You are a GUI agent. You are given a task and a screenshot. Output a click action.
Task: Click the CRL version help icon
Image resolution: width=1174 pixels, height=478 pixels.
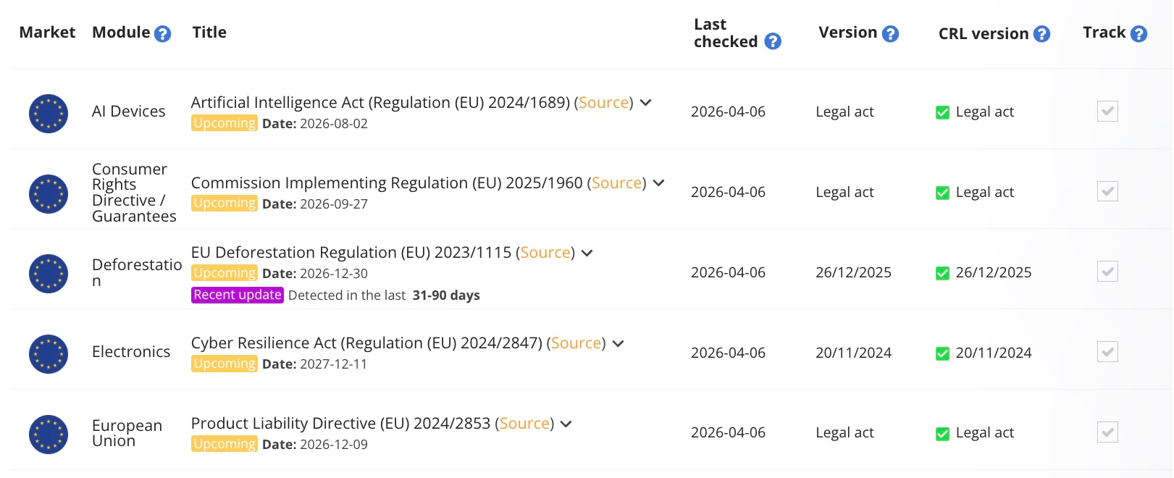(1041, 34)
